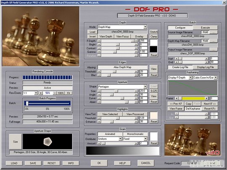Pick the black depth color swatch
This screenshot has height=170, width=227.
(153, 49)
